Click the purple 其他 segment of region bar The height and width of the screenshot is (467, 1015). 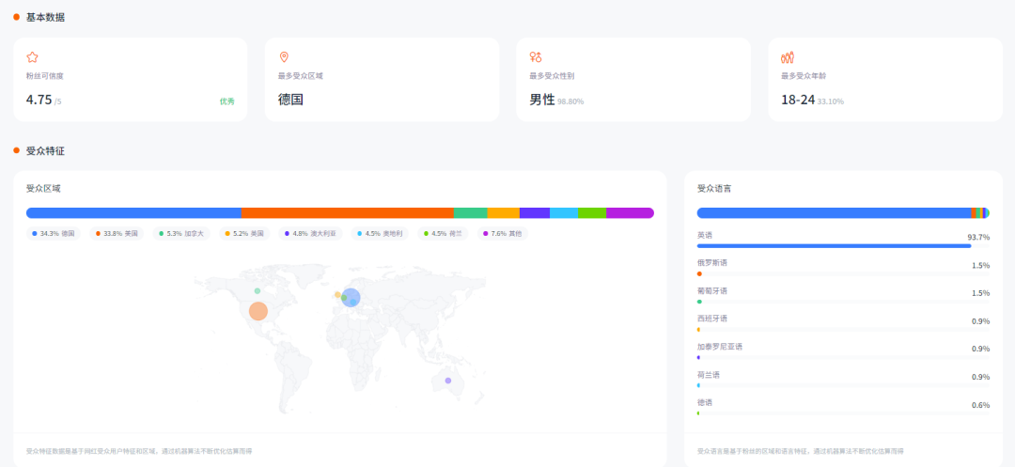coord(630,212)
